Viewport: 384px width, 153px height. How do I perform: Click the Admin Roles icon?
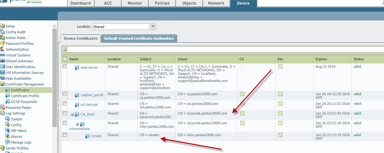coord(3,38)
